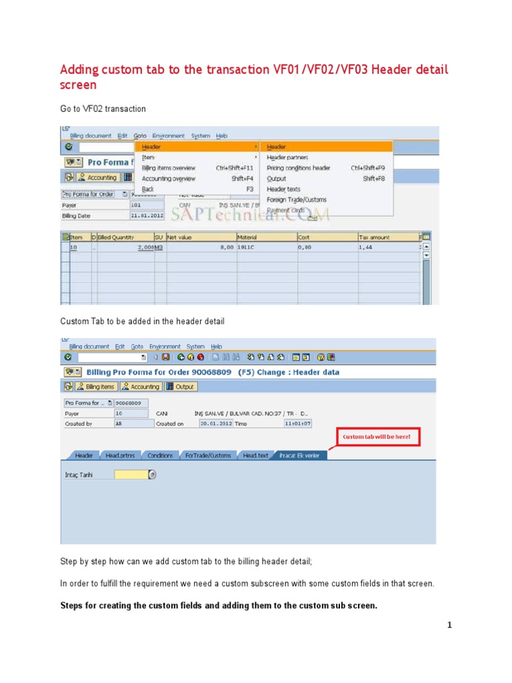Select the İhracat Ek veriler custom tab
The height and width of the screenshot is (683, 512).
(299, 455)
